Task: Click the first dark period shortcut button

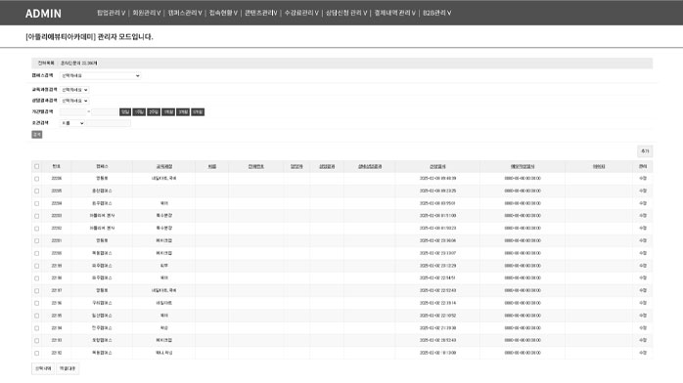Action: 125,112
